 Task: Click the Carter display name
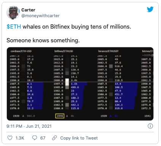[28, 10]
